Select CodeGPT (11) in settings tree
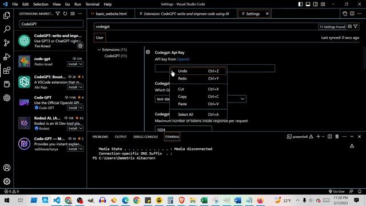 tap(116, 56)
